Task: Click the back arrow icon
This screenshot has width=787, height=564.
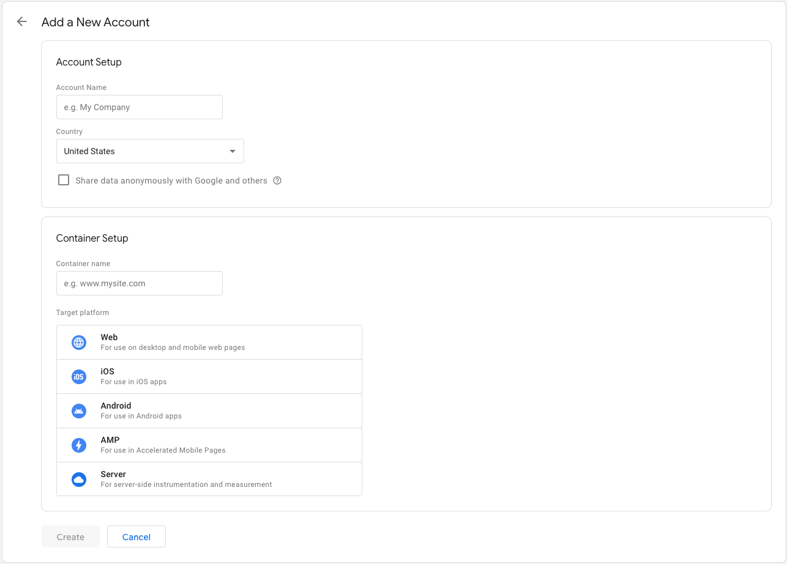Action: [22, 22]
